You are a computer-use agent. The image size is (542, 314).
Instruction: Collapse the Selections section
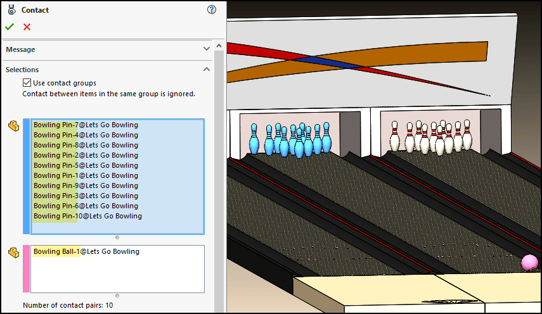207,70
